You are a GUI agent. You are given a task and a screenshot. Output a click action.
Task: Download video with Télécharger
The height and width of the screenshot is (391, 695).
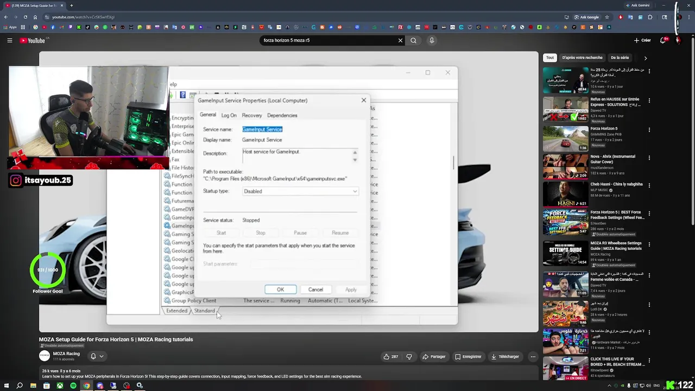tap(505, 357)
